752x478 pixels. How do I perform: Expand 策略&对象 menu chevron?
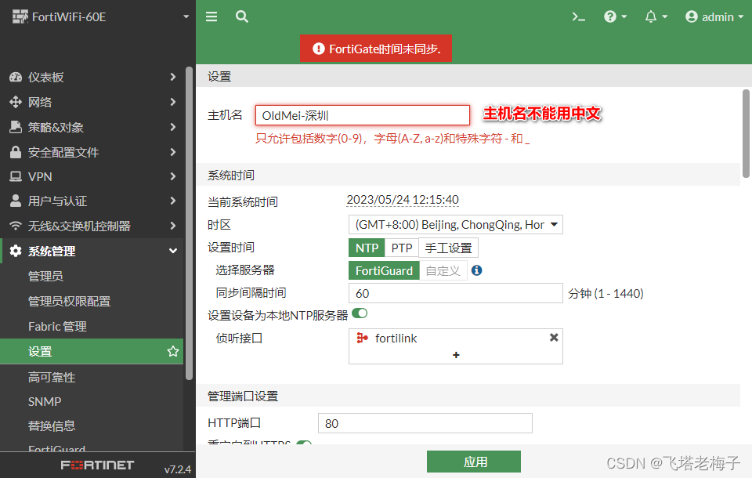pyautogui.click(x=173, y=127)
